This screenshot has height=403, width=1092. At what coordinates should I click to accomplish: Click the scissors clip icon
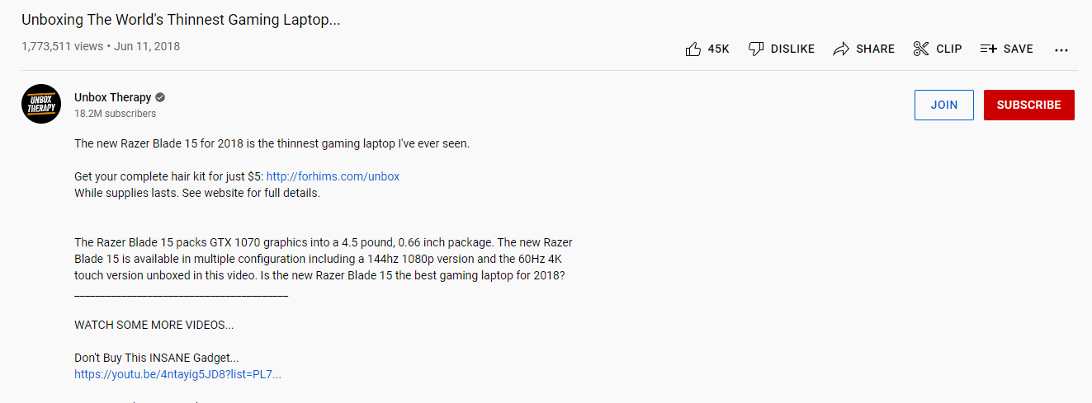pos(921,49)
